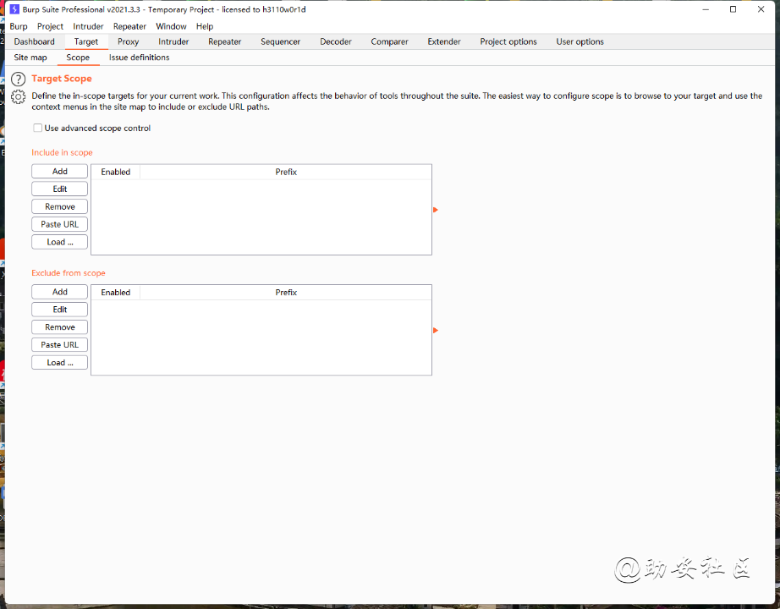Switch to the Extender tab
Screen dimensions: 780x609
pos(444,41)
